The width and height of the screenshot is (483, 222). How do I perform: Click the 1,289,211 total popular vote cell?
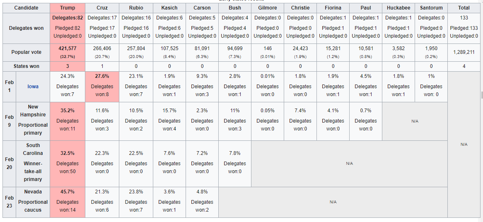click(464, 53)
